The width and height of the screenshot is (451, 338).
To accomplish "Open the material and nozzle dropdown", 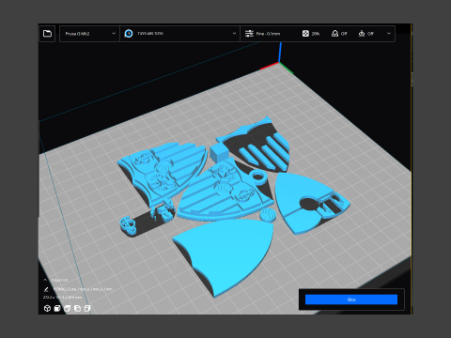I will click(179, 34).
